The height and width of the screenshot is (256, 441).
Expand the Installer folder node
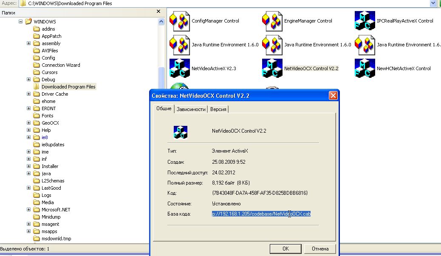(x=29, y=166)
